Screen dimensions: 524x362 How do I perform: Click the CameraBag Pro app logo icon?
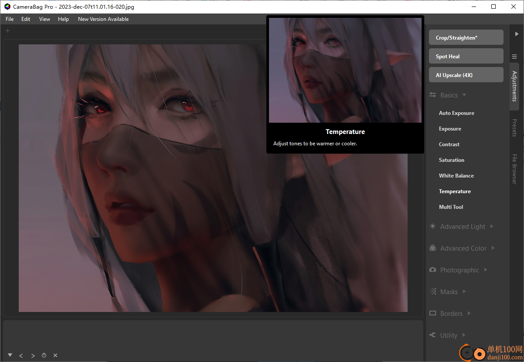[x=7, y=7]
